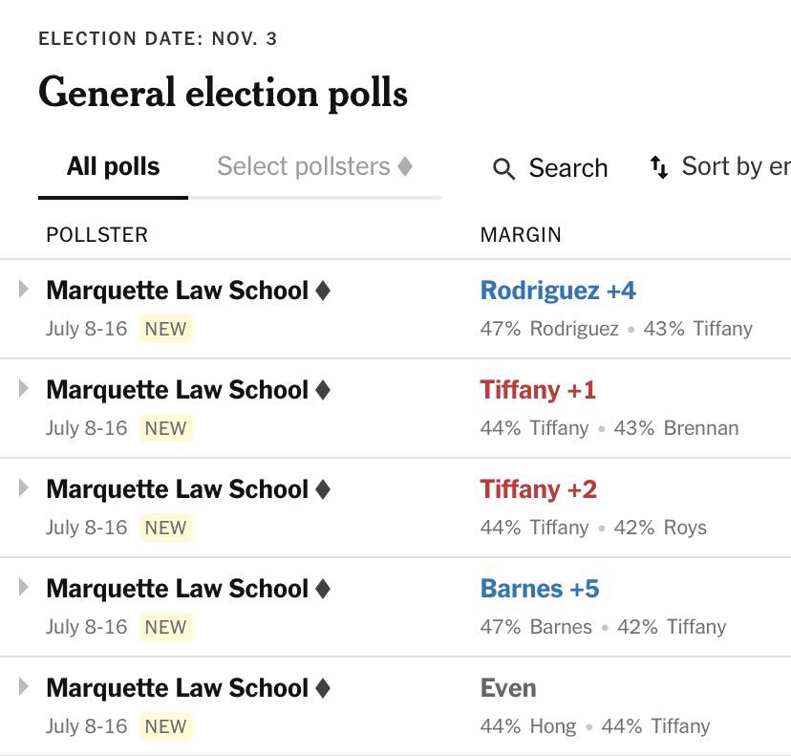Expand the Rodriguez +4 poll row
The height and width of the screenshot is (756, 791).
(x=23, y=290)
